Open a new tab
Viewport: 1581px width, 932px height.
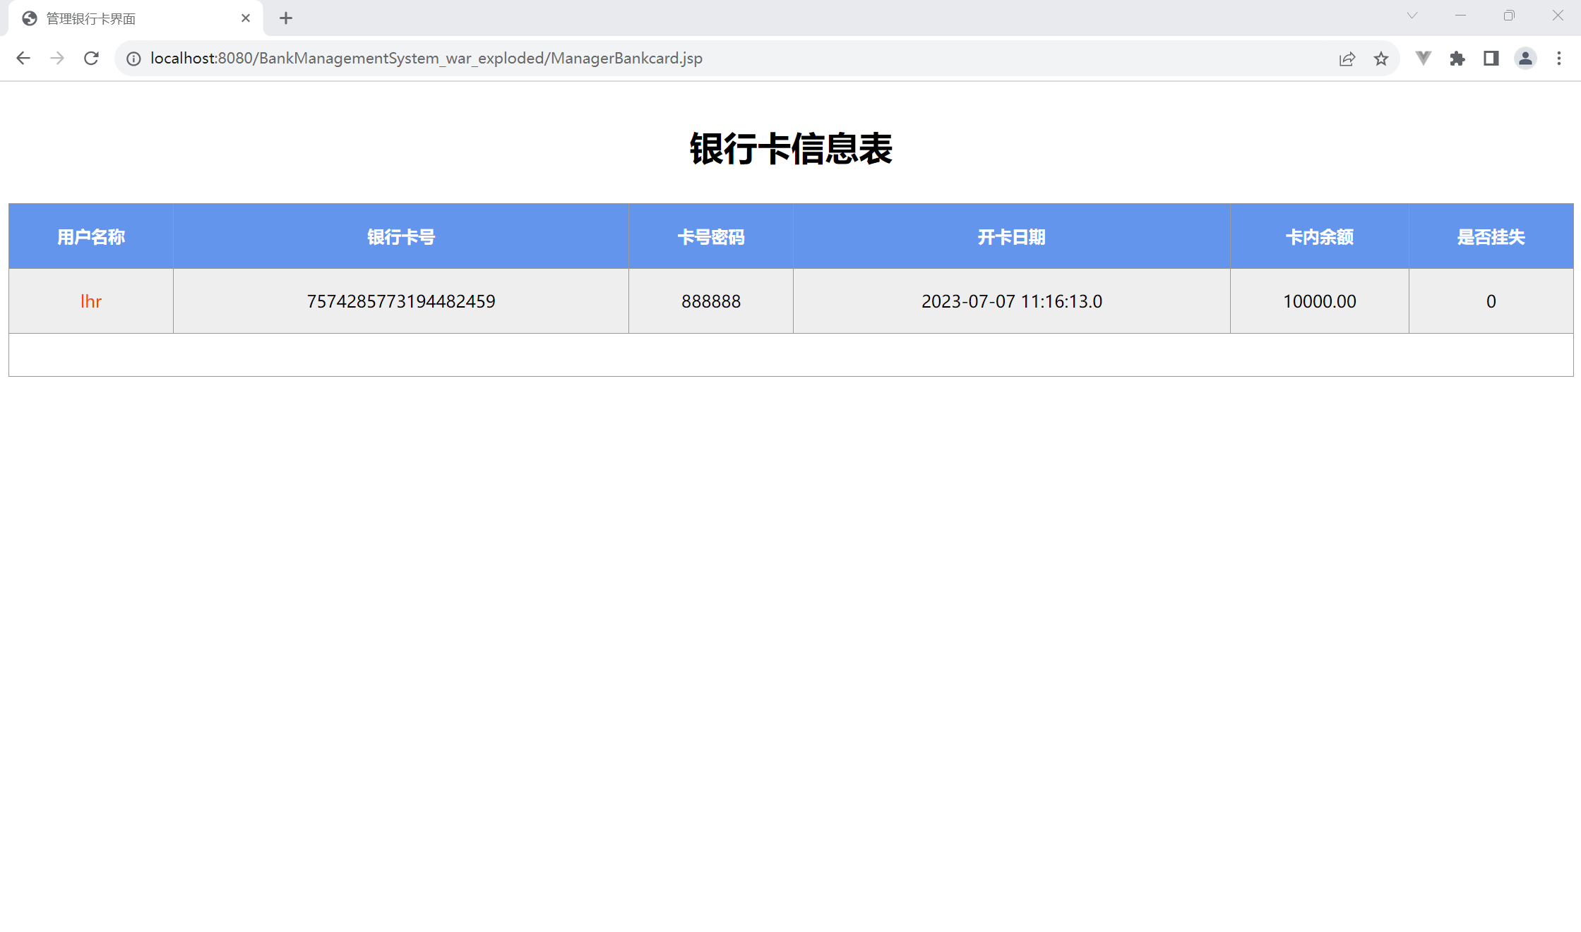[286, 18]
